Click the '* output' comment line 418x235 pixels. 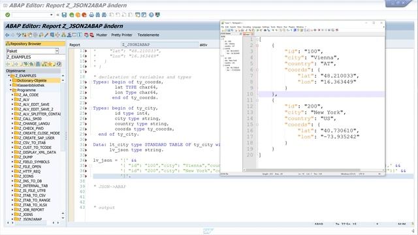(104, 208)
